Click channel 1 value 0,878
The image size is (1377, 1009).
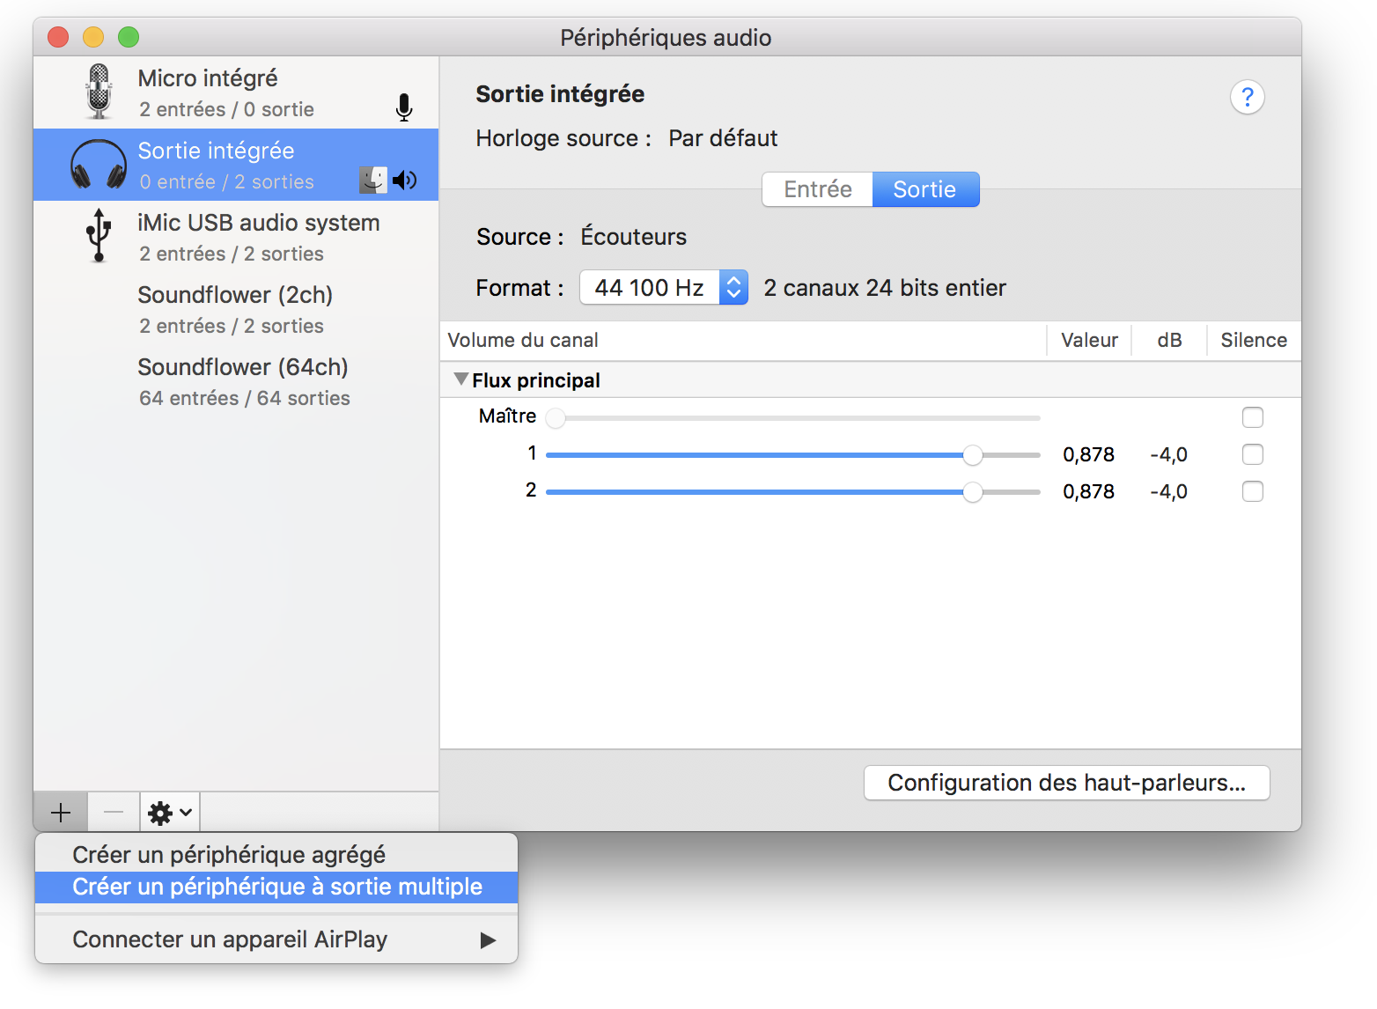pos(1088,455)
